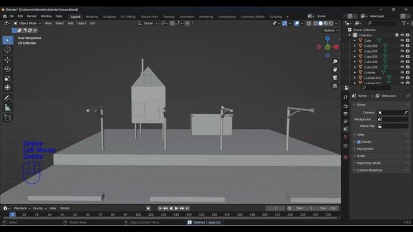Click the camera eyedropper icon
This screenshot has width=413, height=232.
tap(406, 113)
